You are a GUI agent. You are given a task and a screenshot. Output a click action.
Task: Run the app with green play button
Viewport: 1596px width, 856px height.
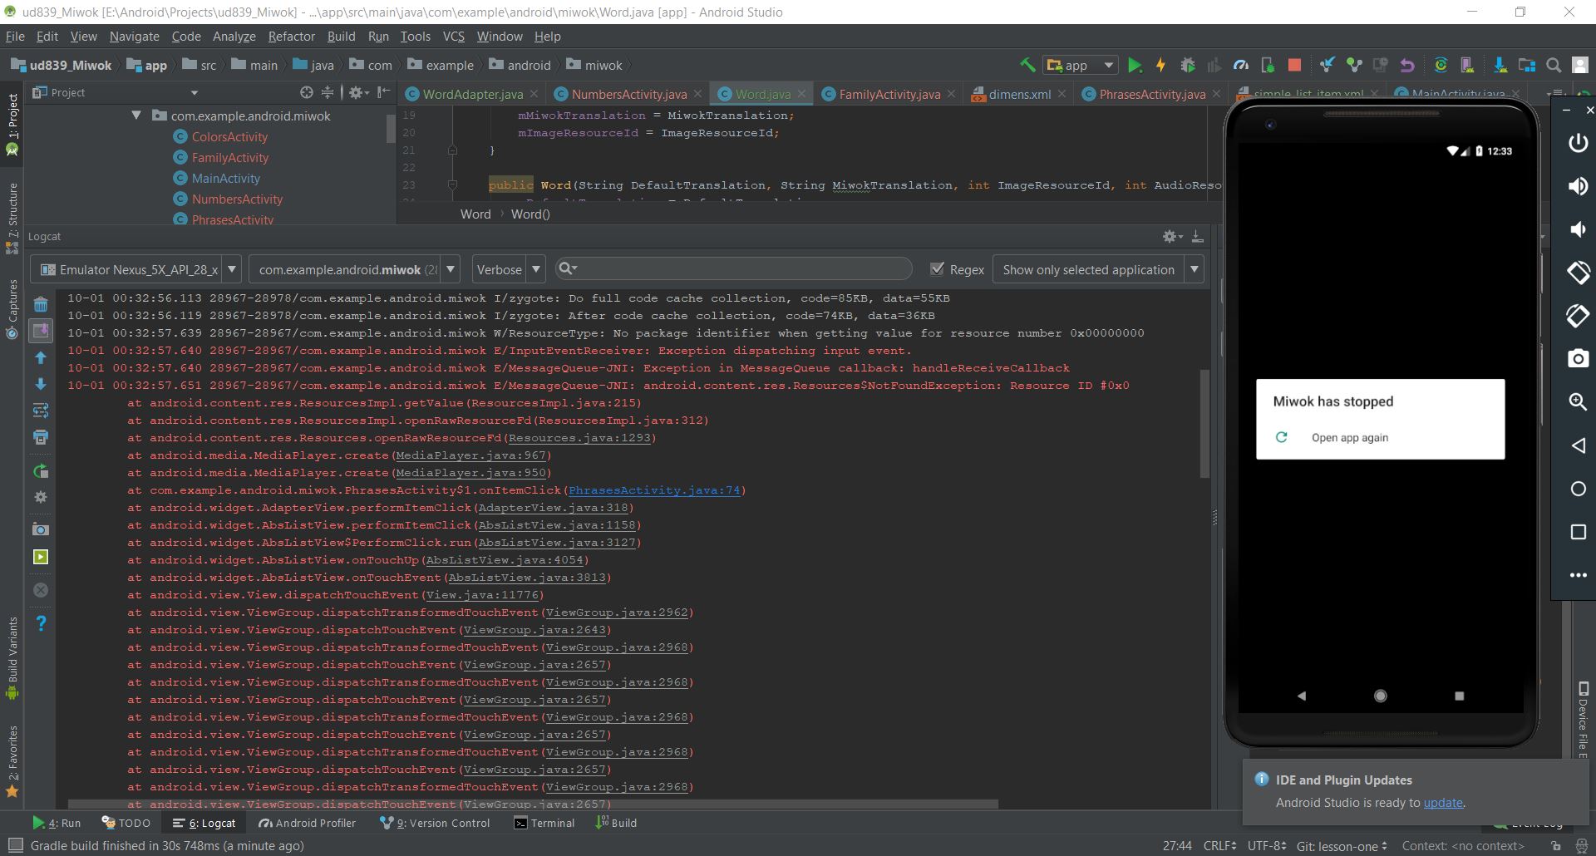click(1135, 65)
